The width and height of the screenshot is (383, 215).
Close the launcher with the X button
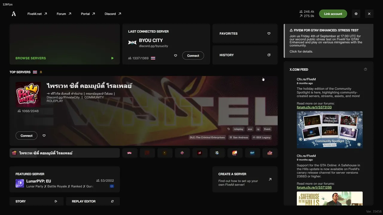pos(369,14)
